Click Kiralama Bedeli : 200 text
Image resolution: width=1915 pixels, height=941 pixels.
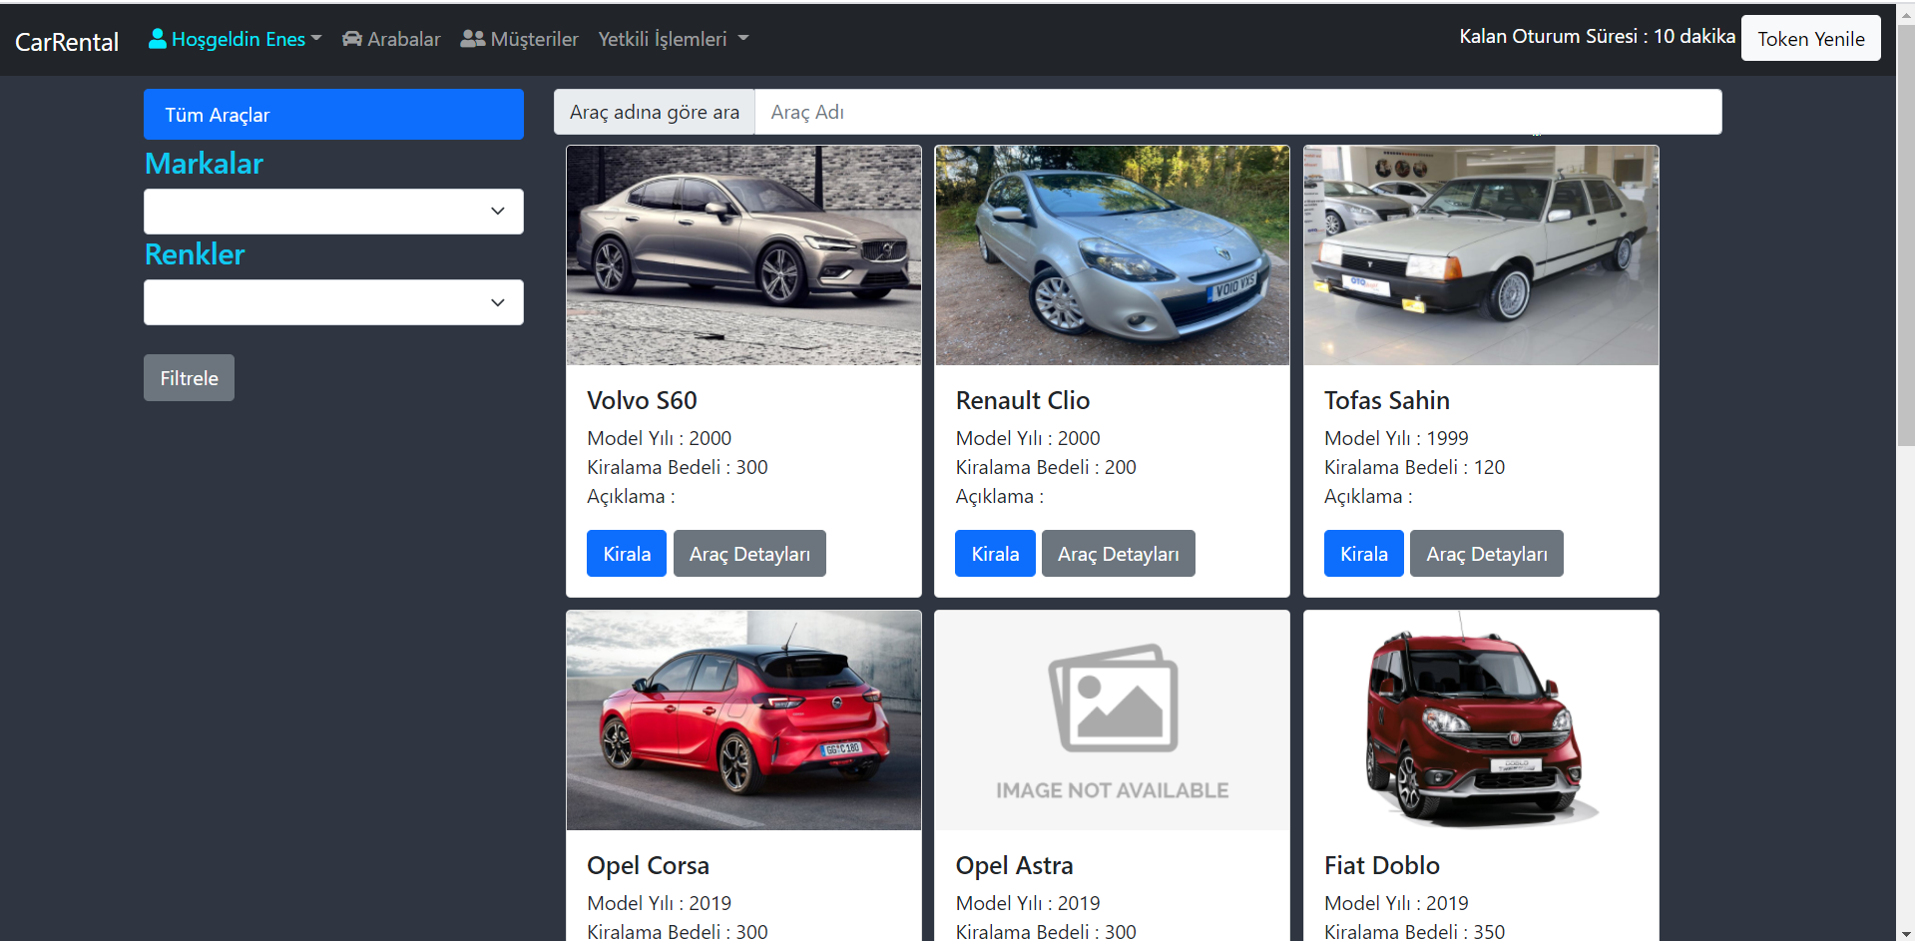pyautogui.click(x=1046, y=467)
